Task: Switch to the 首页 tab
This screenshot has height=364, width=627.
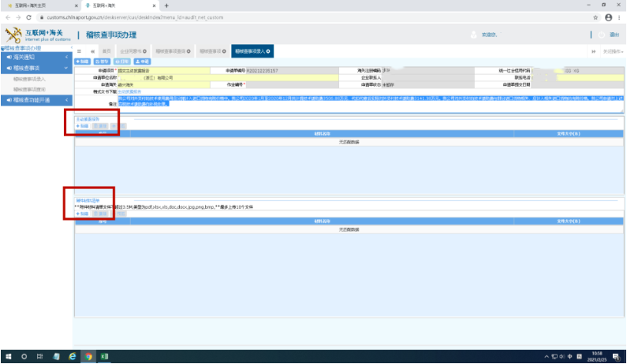Action: [106, 51]
